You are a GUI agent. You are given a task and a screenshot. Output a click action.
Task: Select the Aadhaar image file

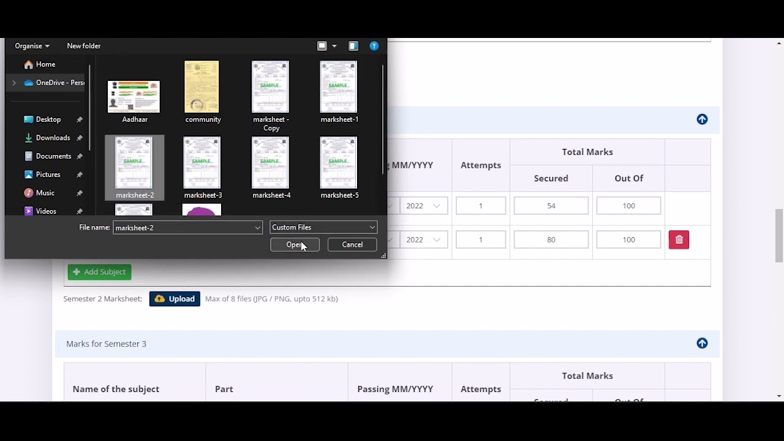(x=134, y=97)
